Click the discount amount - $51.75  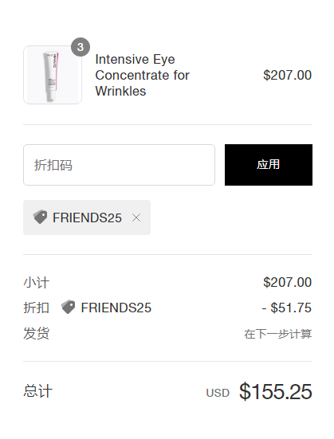pyautogui.click(x=287, y=308)
